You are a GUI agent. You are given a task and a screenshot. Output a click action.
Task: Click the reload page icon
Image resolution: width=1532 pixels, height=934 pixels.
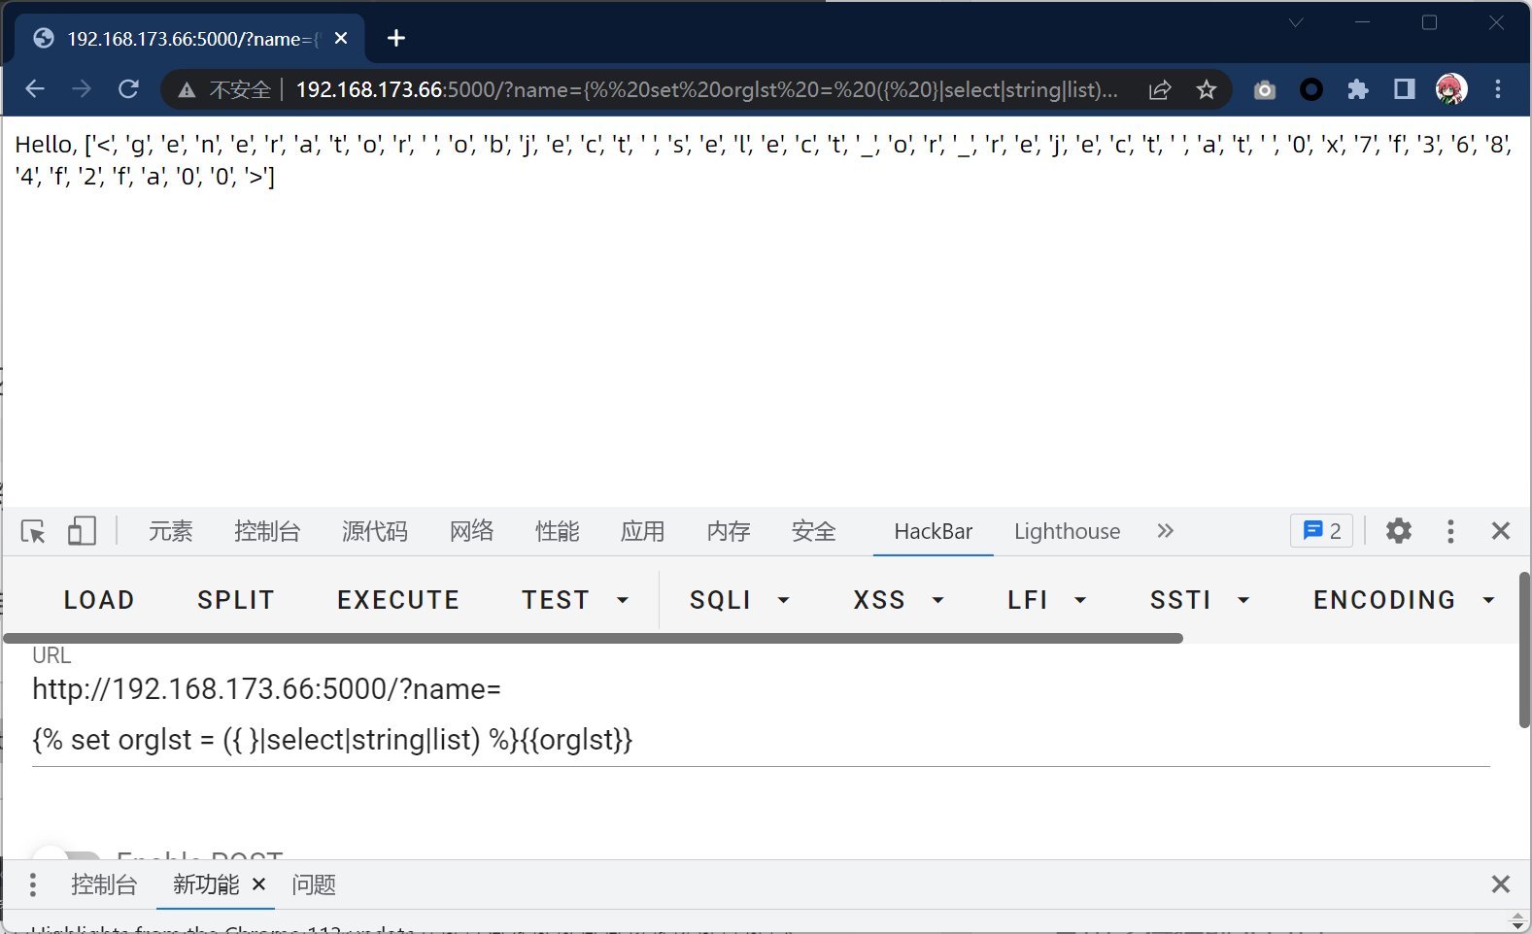[128, 89]
